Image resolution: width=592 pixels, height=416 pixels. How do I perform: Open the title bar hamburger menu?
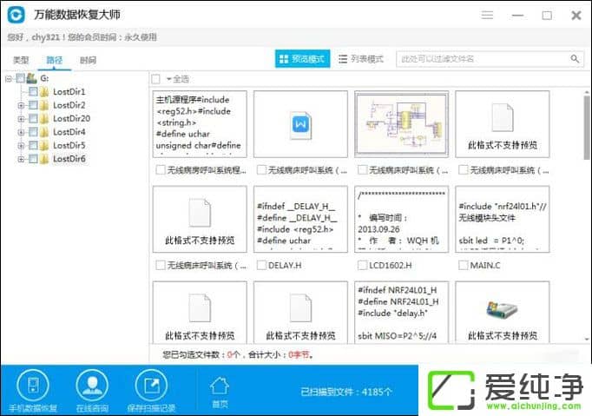tap(488, 15)
